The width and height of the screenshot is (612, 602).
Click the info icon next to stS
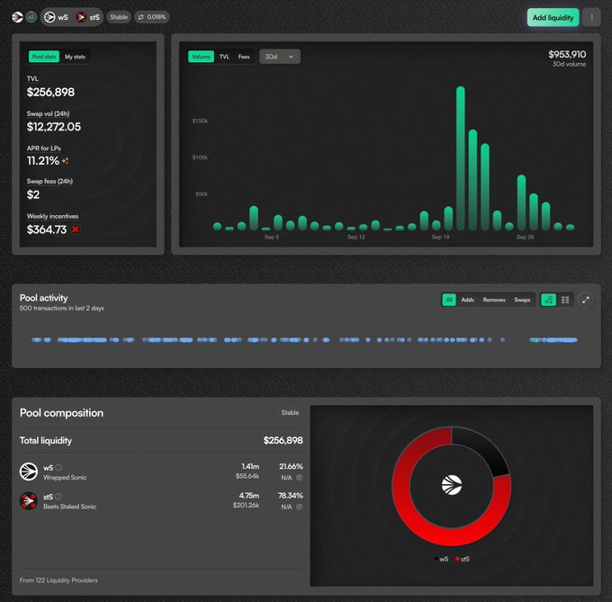(58, 497)
